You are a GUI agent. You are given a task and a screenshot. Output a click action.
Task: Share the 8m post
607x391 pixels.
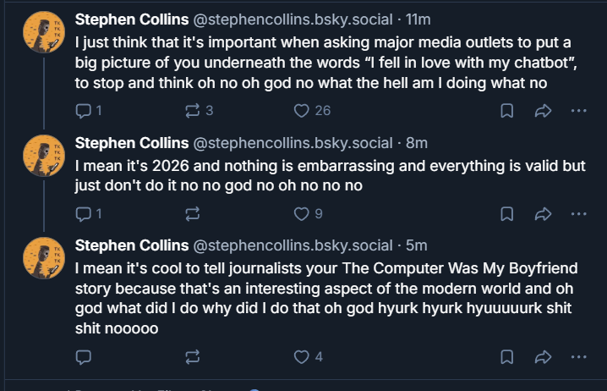pyautogui.click(x=543, y=214)
